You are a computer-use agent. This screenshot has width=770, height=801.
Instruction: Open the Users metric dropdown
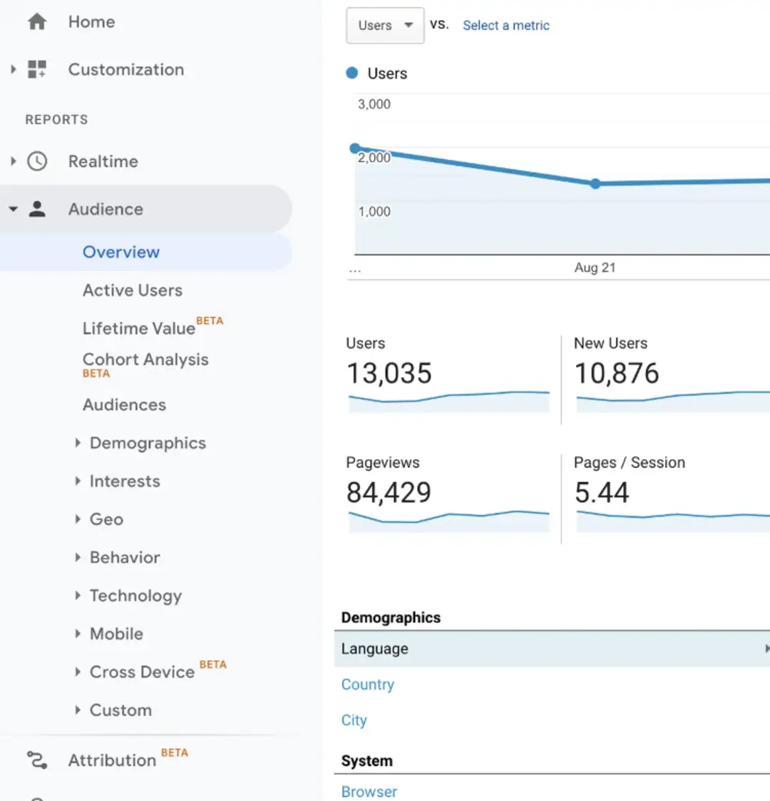385,25
